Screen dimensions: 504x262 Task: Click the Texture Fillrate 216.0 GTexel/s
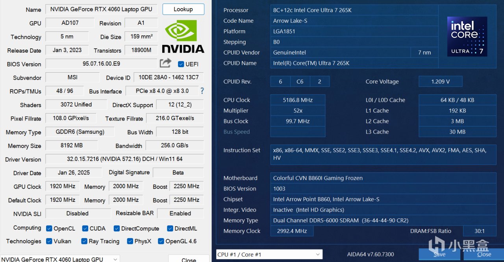175,118
